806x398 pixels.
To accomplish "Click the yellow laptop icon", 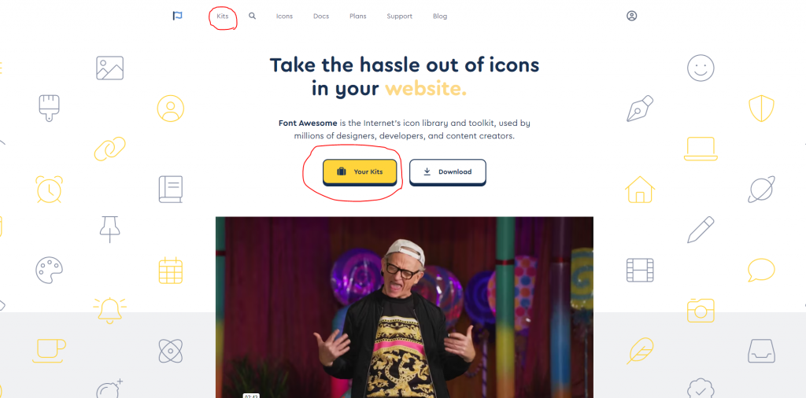I will (x=701, y=149).
